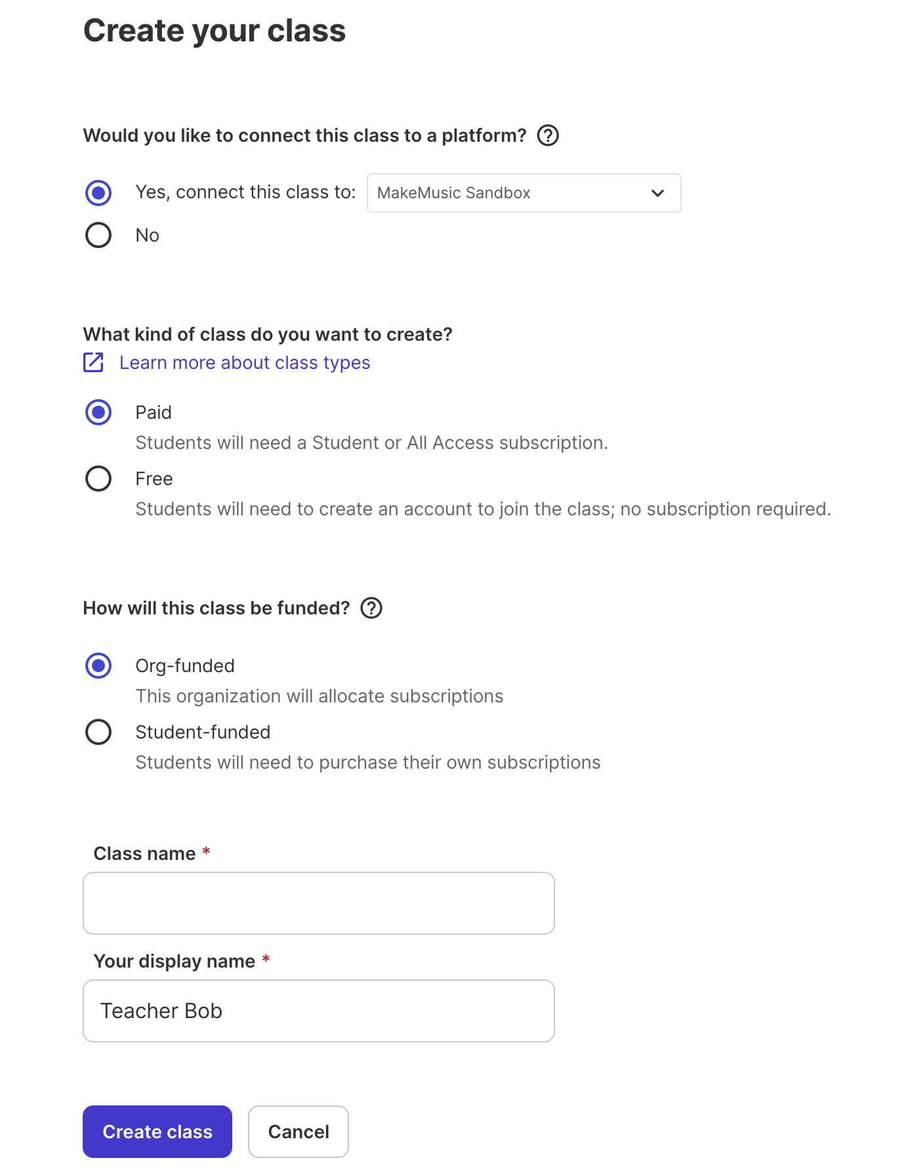The height and width of the screenshot is (1175, 912).
Task: Click the display name field with Teacher Bob
Action: 319,1011
